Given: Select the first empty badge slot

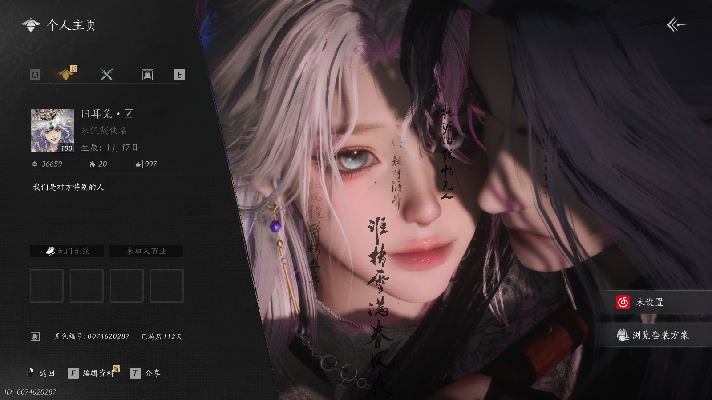Looking at the screenshot, I should (x=47, y=286).
